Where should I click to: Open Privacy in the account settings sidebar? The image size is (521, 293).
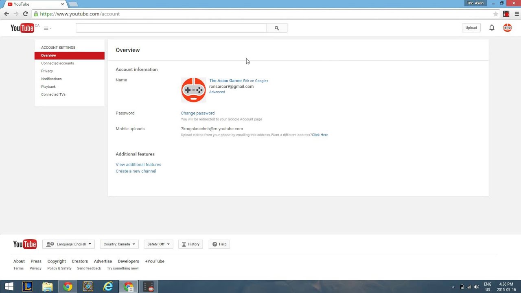coord(47,71)
